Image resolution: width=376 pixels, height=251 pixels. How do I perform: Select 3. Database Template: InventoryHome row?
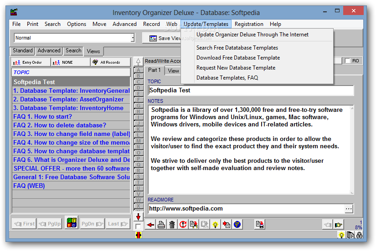click(71, 108)
